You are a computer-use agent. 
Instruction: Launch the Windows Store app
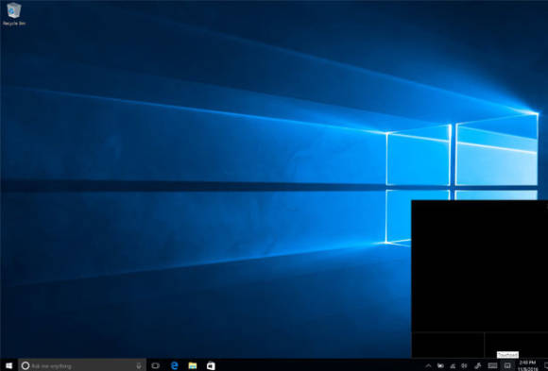(211, 365)
